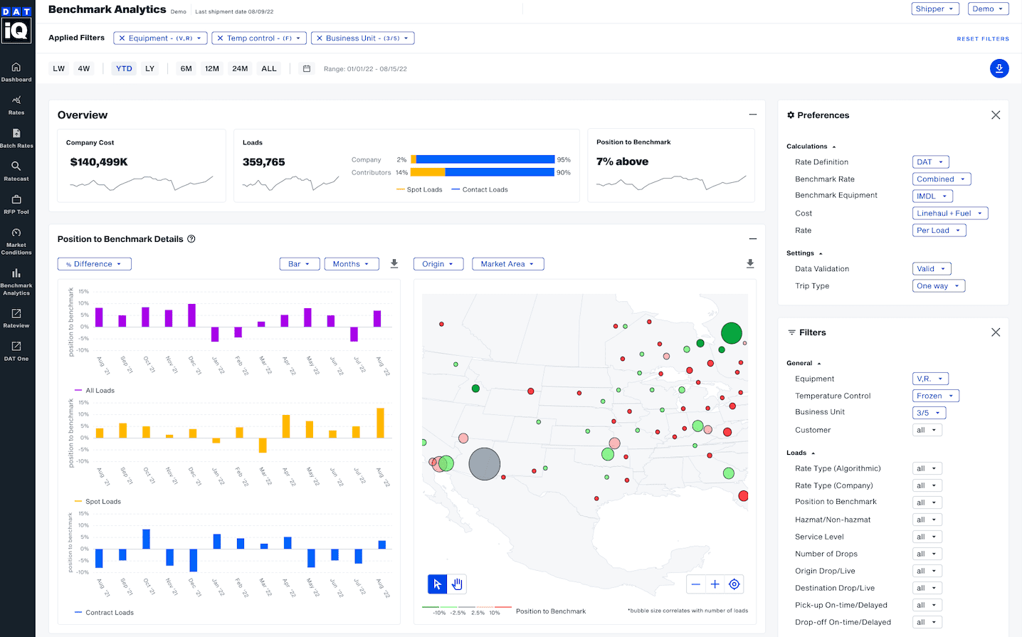Open the Market Area dropdown
Screen dimensions: 1022x637
pyautogui.click(x=507, y=264)
